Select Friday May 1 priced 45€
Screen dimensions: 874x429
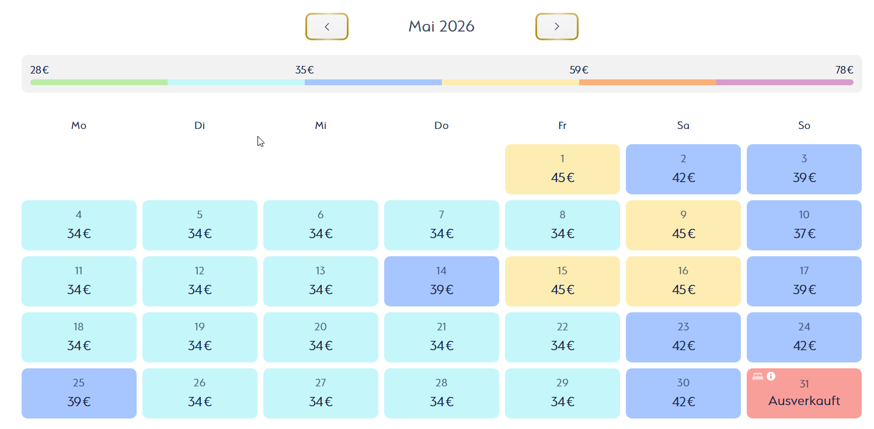pos(562,169)
